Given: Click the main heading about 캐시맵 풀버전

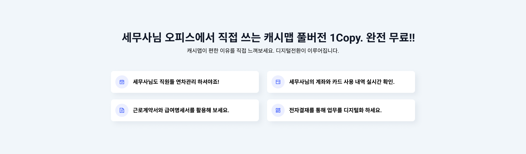Looking at the screenshot, I should coord(268,37).
